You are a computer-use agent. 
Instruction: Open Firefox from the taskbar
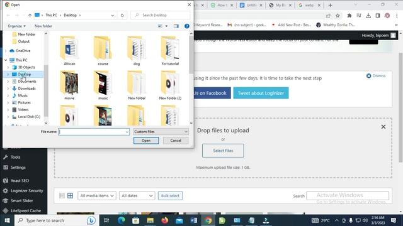pos(165,220)
